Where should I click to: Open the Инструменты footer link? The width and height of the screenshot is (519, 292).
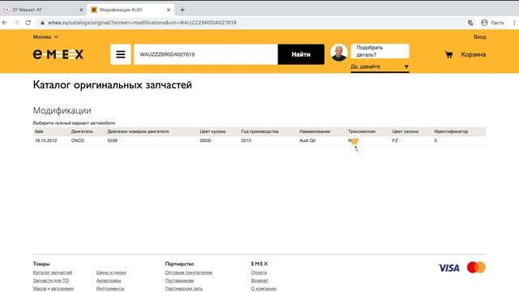(110, 289)
